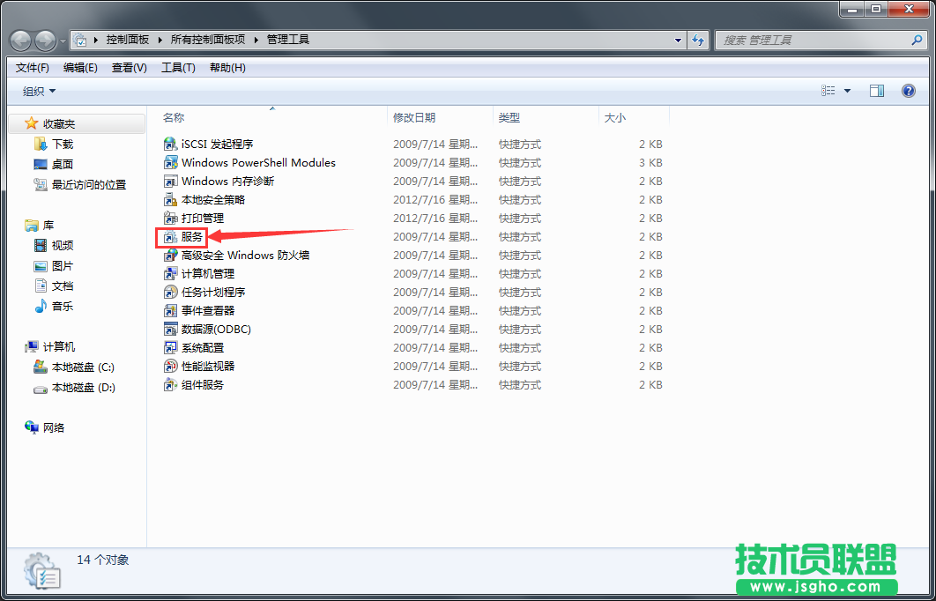Click the back navigation button
Image resolution: width=936 pixels, height=601 pixels.
coord(19,39)
